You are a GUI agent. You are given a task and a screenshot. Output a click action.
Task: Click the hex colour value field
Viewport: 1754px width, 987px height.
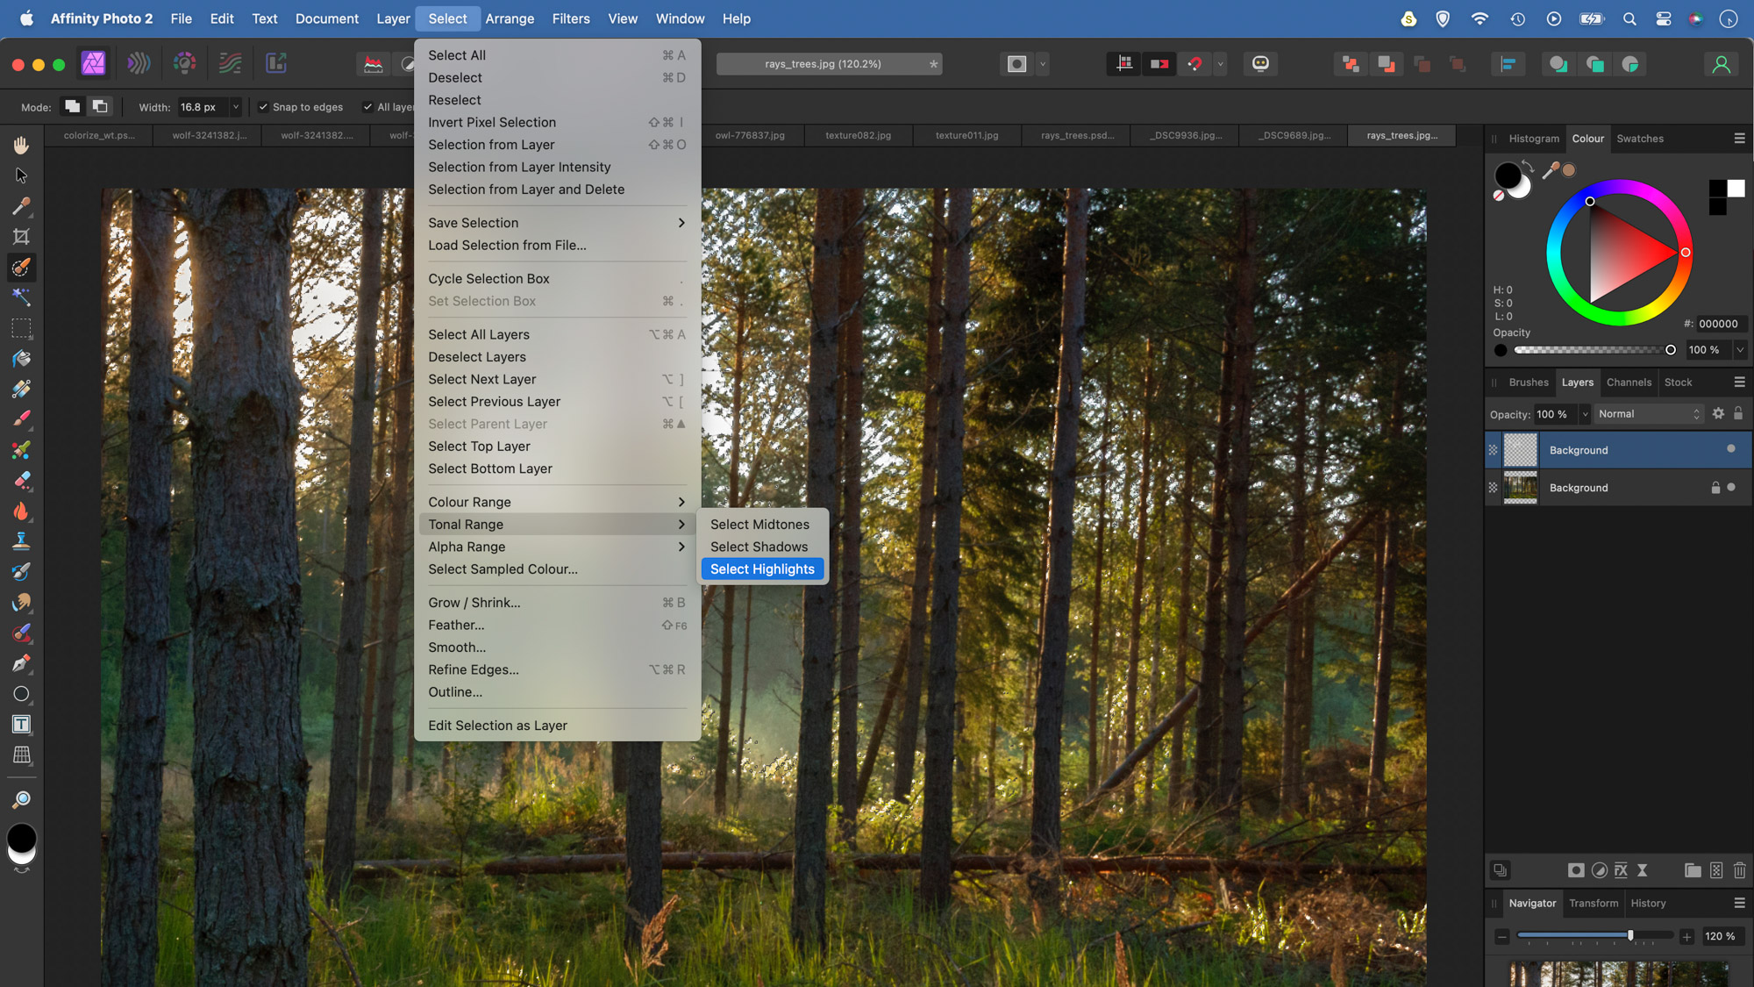click(1721, 324)
